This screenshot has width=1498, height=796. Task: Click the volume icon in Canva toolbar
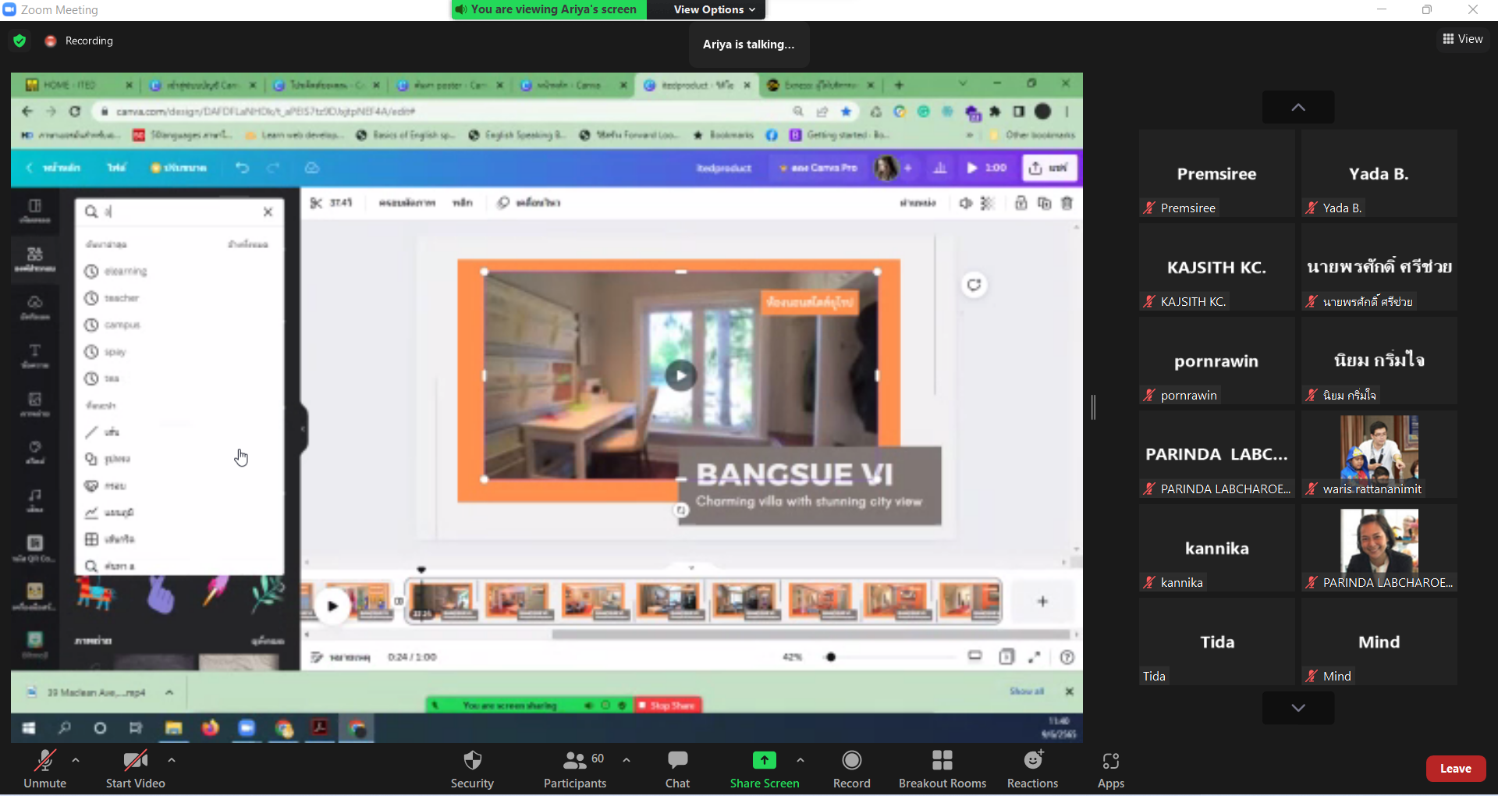click(x=965, y=203)
